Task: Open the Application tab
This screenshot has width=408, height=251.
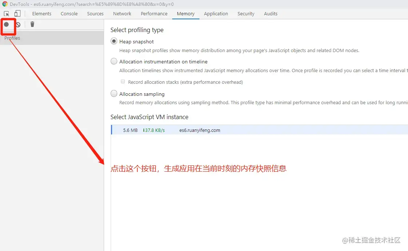Action: coord(216,14)
